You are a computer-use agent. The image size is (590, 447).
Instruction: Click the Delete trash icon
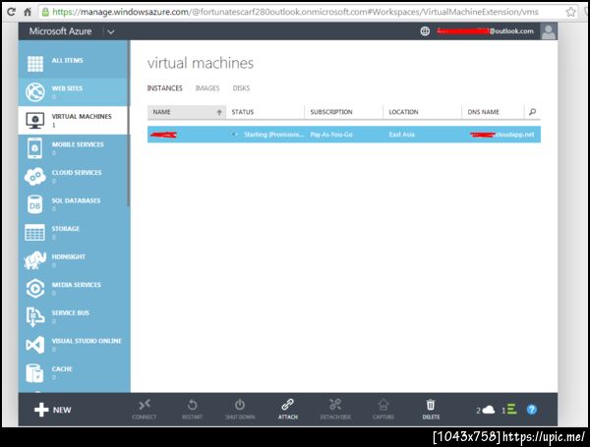(x=431, y=405)
